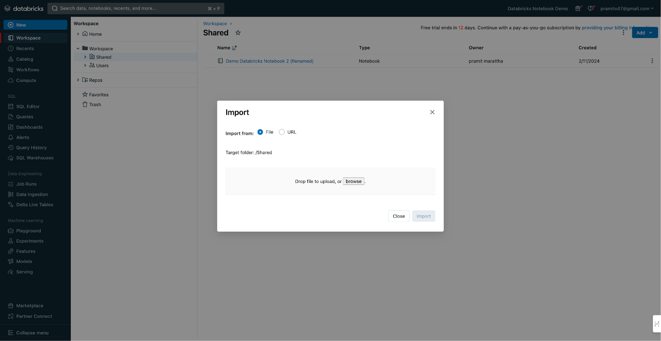Click the Databricks Notebook Demo workspace name

click(537, 8)
